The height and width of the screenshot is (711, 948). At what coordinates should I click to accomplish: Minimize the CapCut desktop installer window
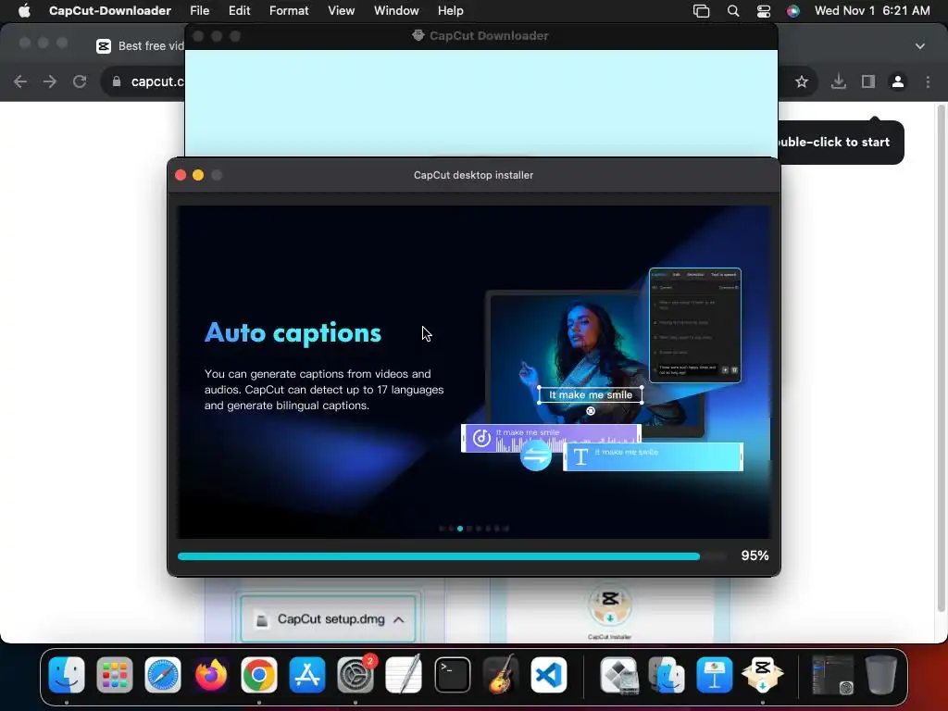pyautogui.click(x=198, y=175)
